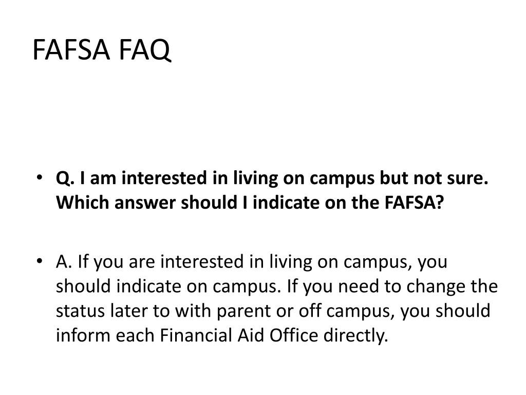526x395 pixels.
Task: Click the bullet before the question
Action: [41, 178]
